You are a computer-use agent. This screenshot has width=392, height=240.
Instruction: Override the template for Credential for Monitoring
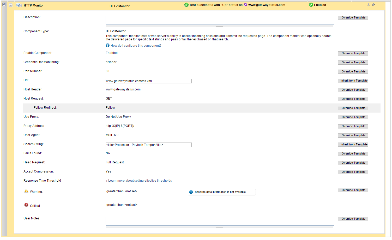pos(353,63)
